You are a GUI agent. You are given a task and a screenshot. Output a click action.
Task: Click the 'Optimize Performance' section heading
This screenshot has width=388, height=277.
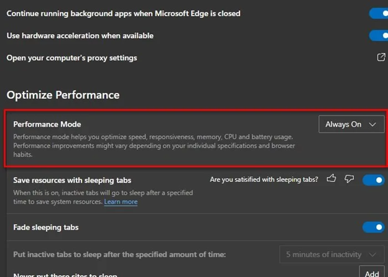pyautogui.click(x=63, y=95)
